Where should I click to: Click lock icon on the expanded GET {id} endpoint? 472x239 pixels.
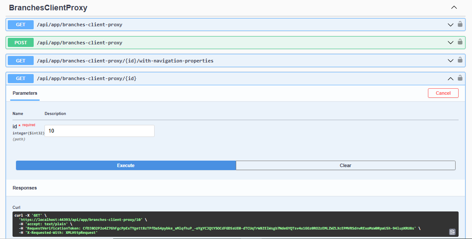(x=460, y=78)
